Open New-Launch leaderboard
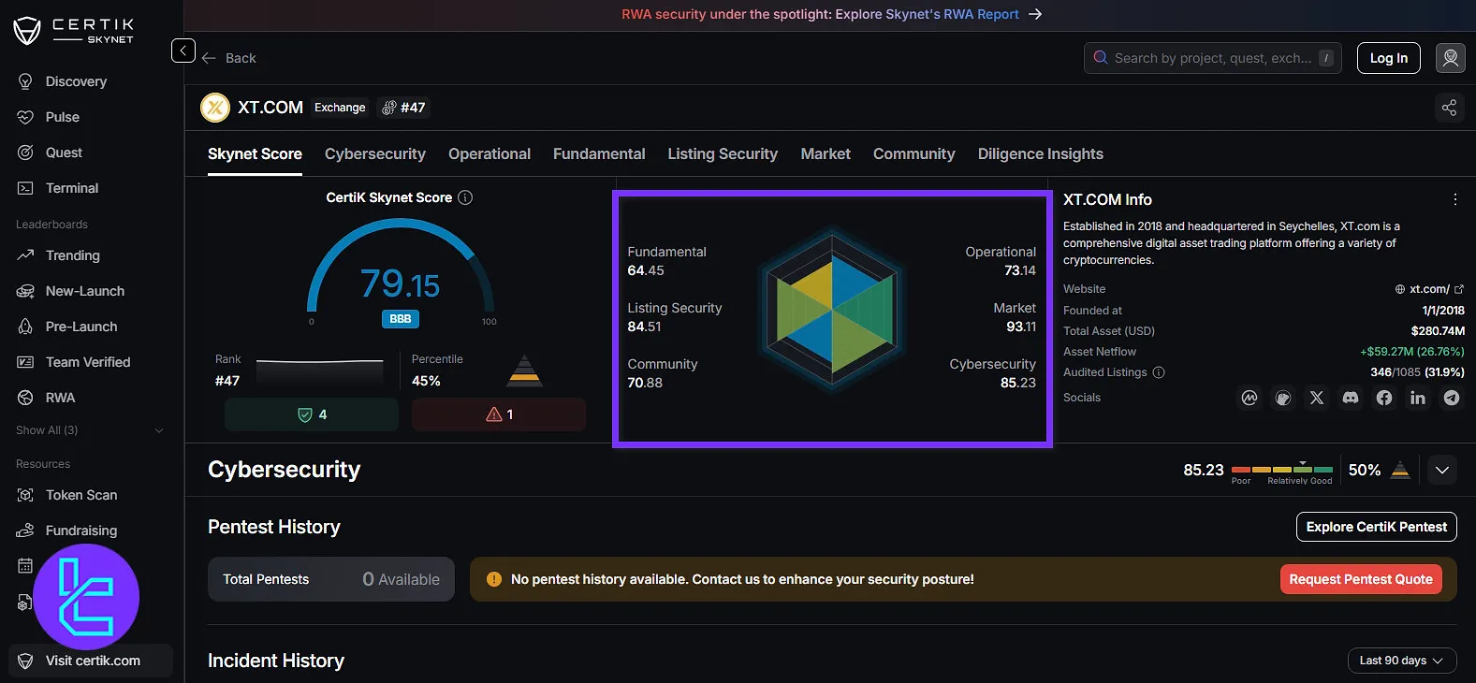This screenshot has height=683, width=1476. tap(71, 291)
